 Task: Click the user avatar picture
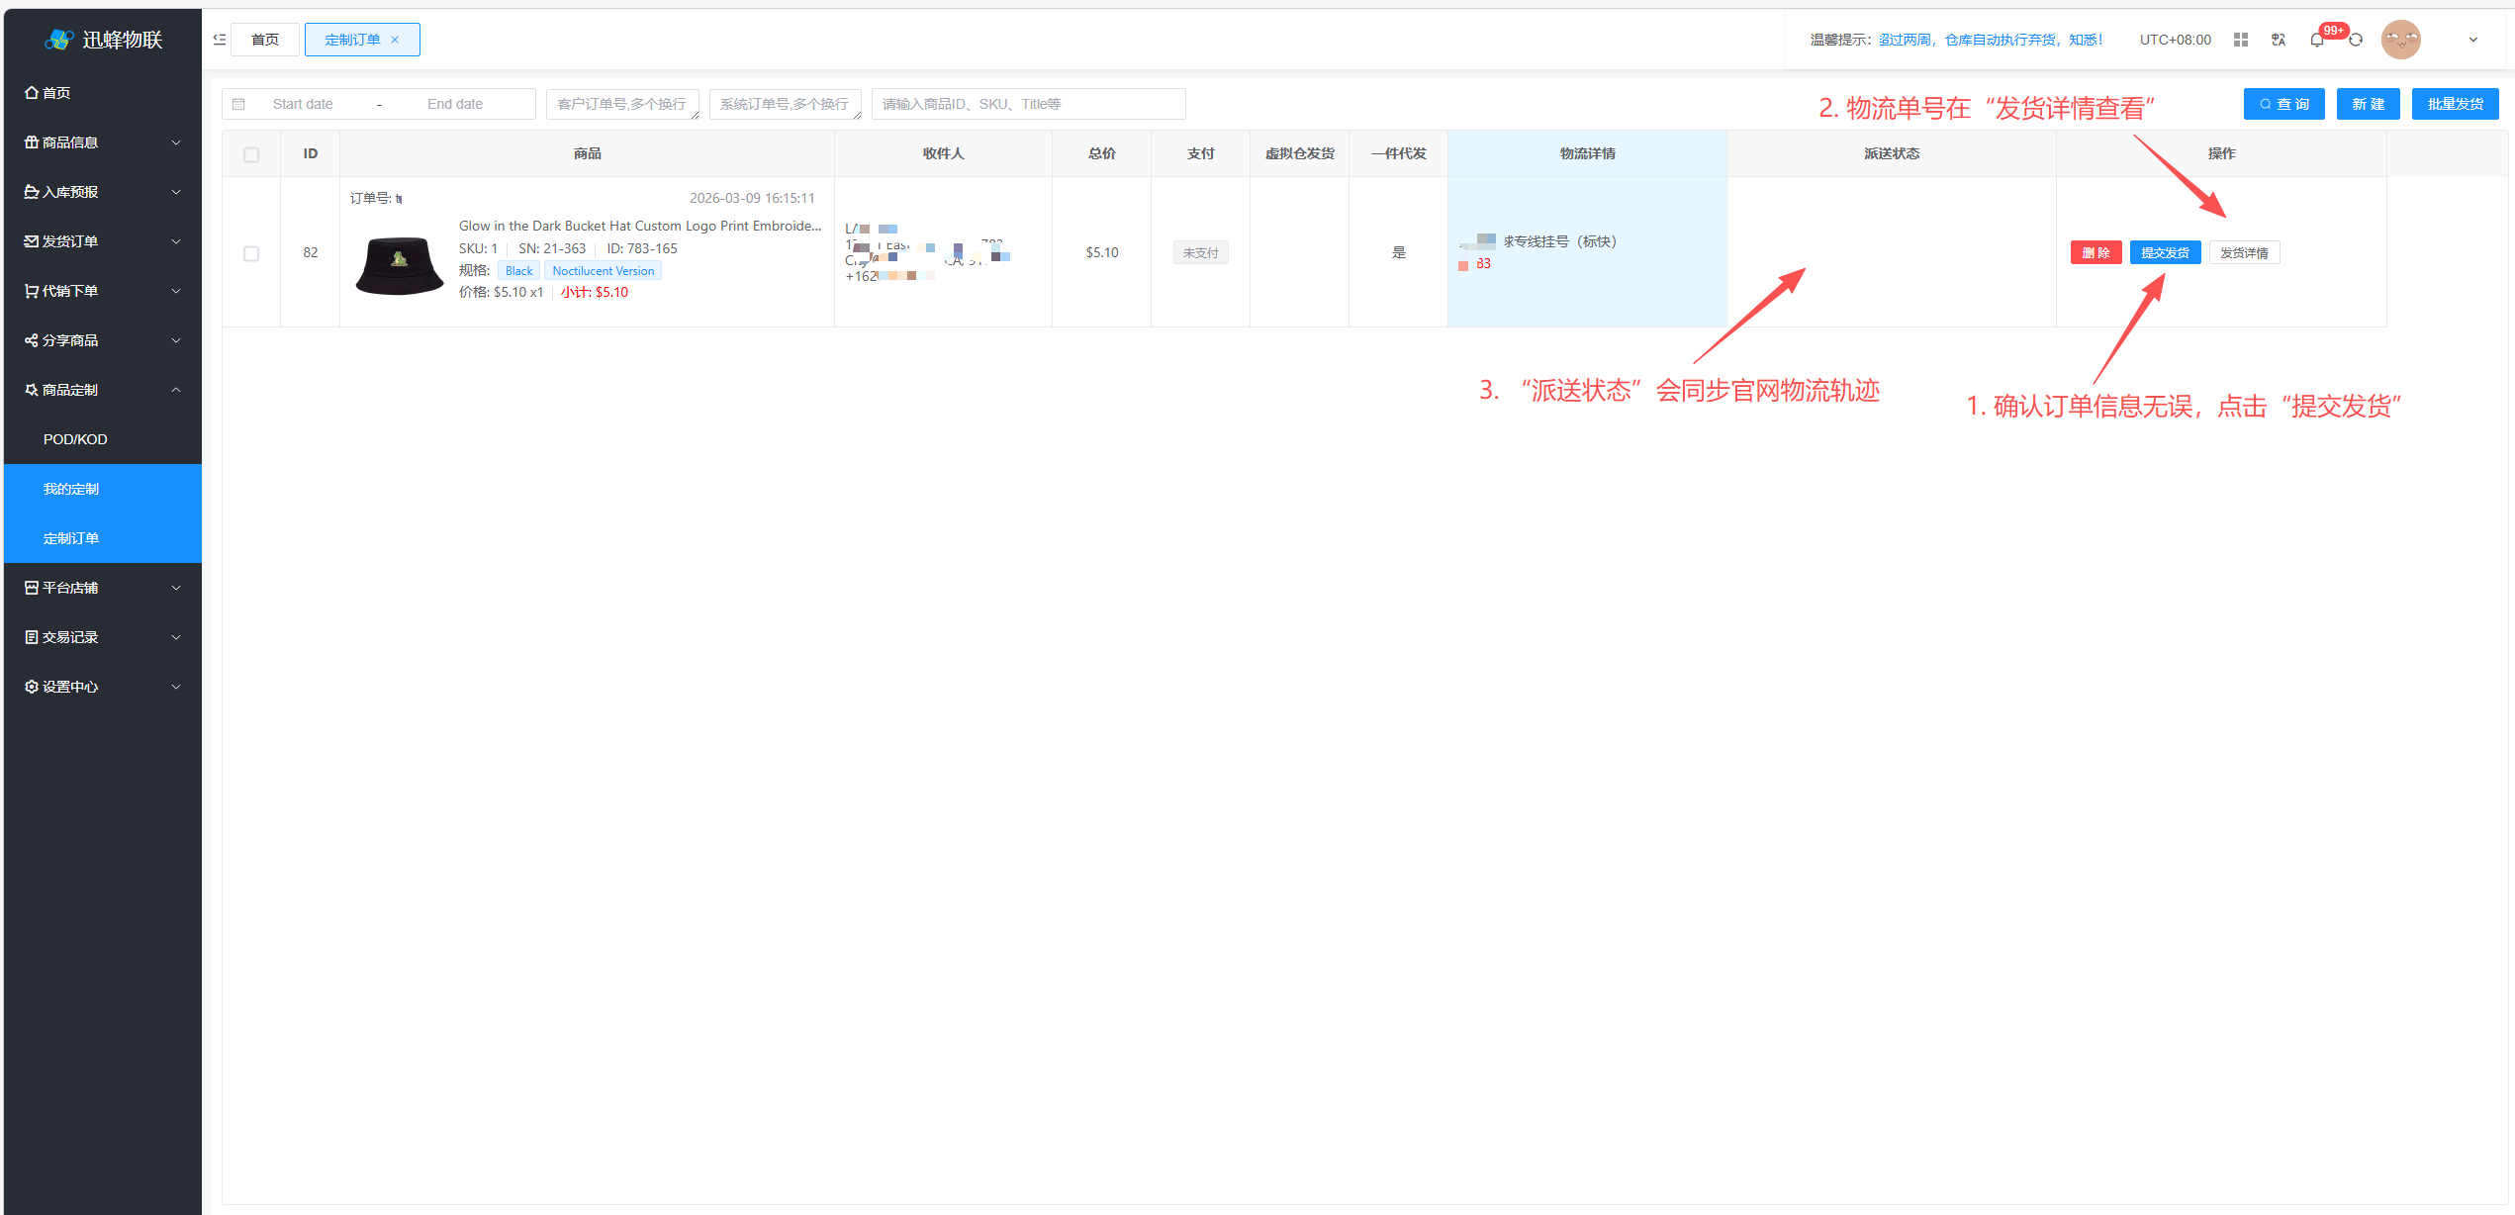[x=2400, y=40]
